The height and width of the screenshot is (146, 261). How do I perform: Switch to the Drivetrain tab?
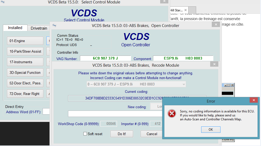[39, 28]
